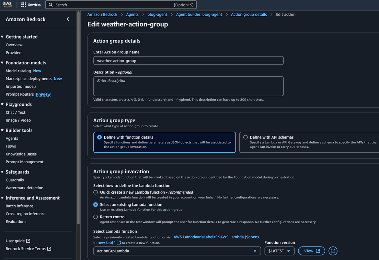Screen dimensions: 379x260
Task: Open the Services grid menu
Action: 31,5
